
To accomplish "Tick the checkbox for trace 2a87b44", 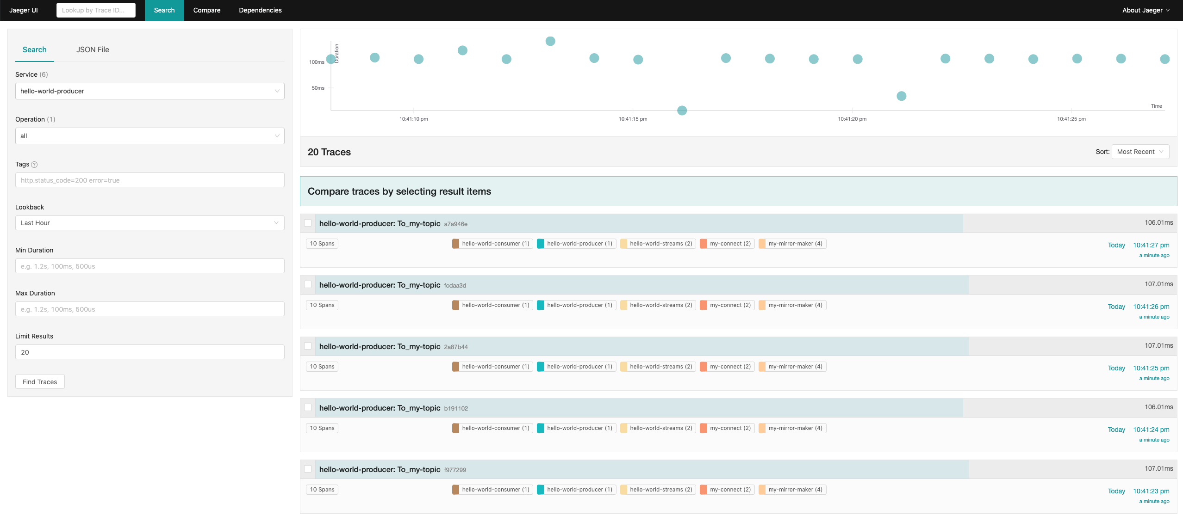I will point(308,346).
